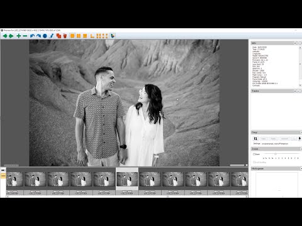Screen dimensions: 302x226
Task: Click the third grayed button in Crop panel
Action: click(284, 139)
